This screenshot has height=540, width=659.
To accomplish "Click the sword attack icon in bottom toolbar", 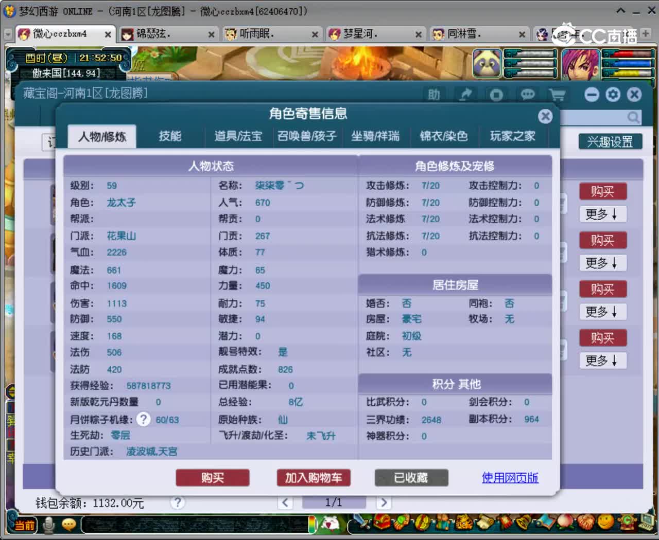I will [x=362, y=523].
